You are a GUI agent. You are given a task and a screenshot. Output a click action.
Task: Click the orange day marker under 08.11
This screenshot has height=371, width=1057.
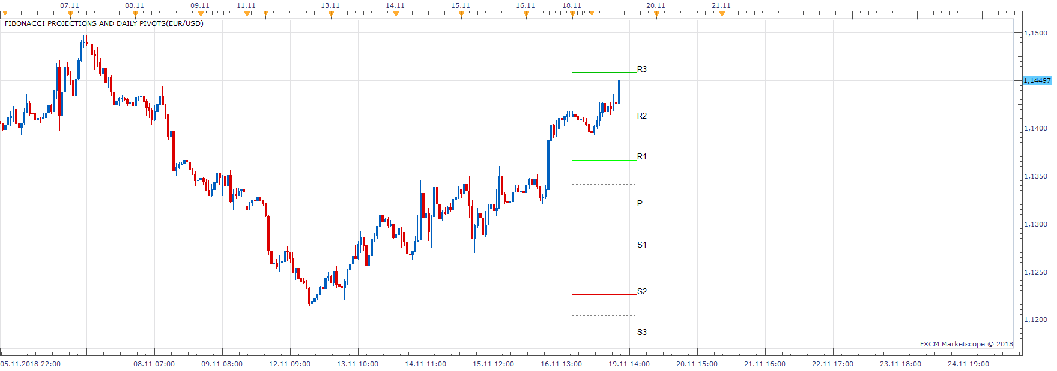click(x=135, y=15)
